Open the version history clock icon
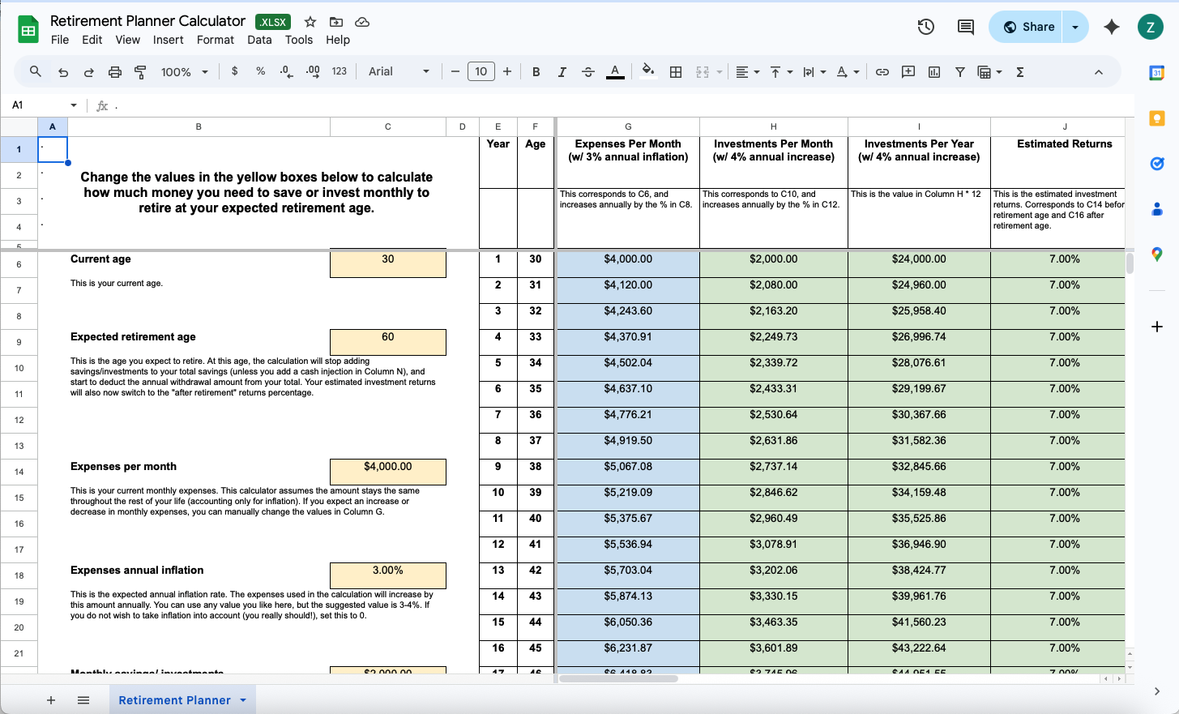This screenshot has width=1179, height=714. tap(925, 27)
